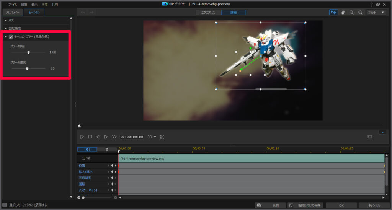Viewport: 392px width, 210px height.
Task: Open the ファイル menu
Action: tap(13, 5)
